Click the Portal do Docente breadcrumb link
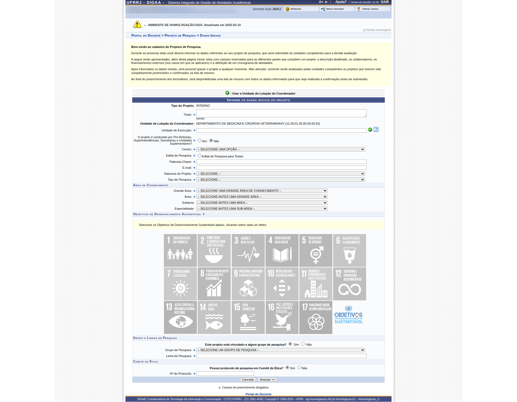The width and height of the screenshot is (517, 402). (x=146, y=35)
